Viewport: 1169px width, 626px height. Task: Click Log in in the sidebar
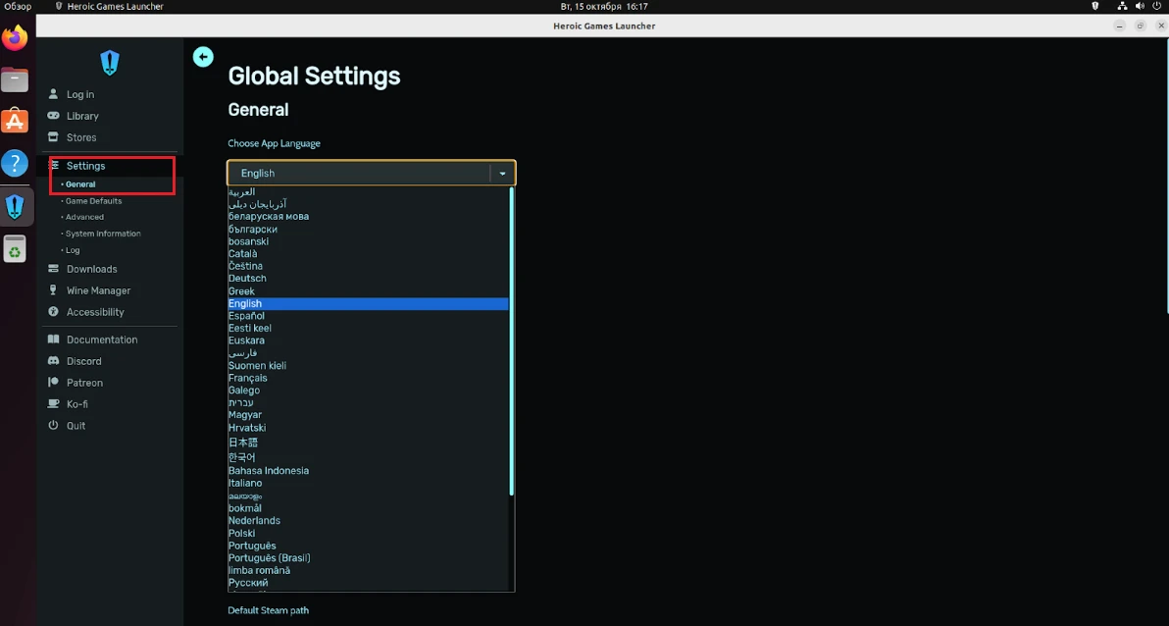(x=80, y=94)
